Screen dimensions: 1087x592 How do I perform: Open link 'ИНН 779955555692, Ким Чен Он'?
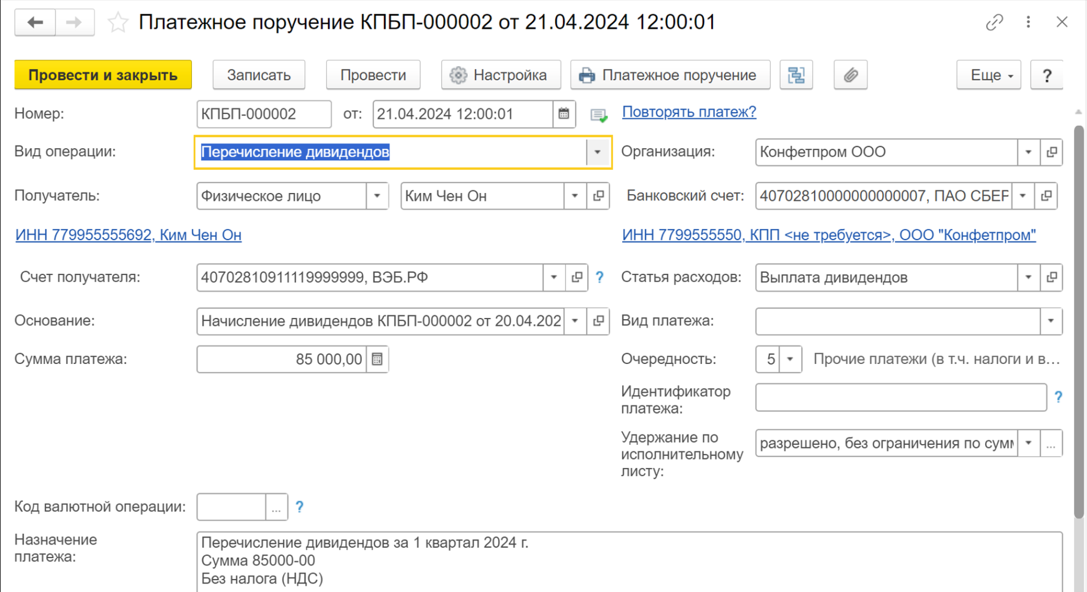(129, 234)
